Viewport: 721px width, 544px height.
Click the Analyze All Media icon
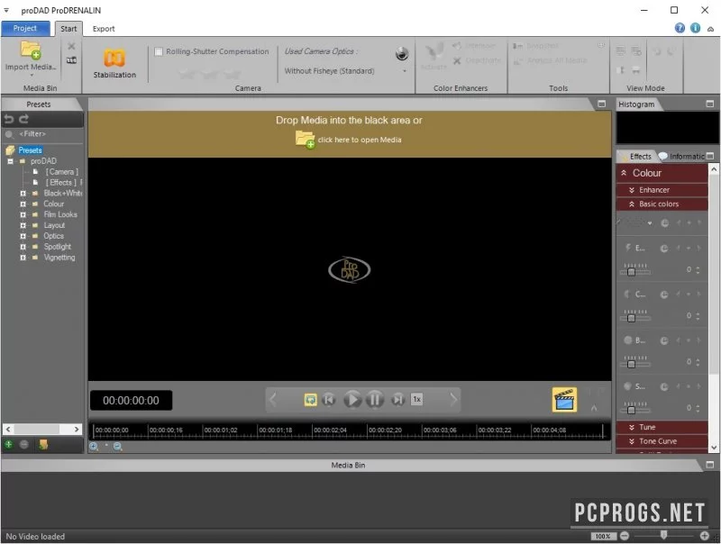[517, 60]
